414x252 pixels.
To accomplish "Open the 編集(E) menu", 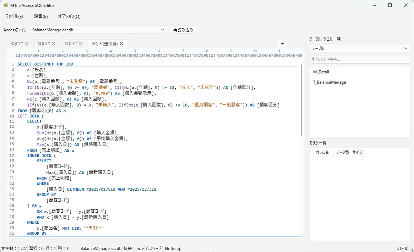I will pyautogui.click(x=41, y=16).
